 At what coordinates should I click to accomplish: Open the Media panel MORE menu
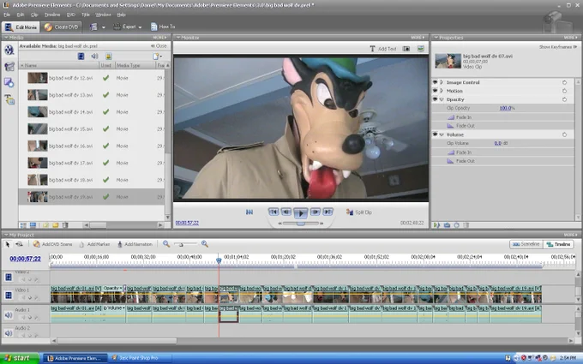coord(159,38)
